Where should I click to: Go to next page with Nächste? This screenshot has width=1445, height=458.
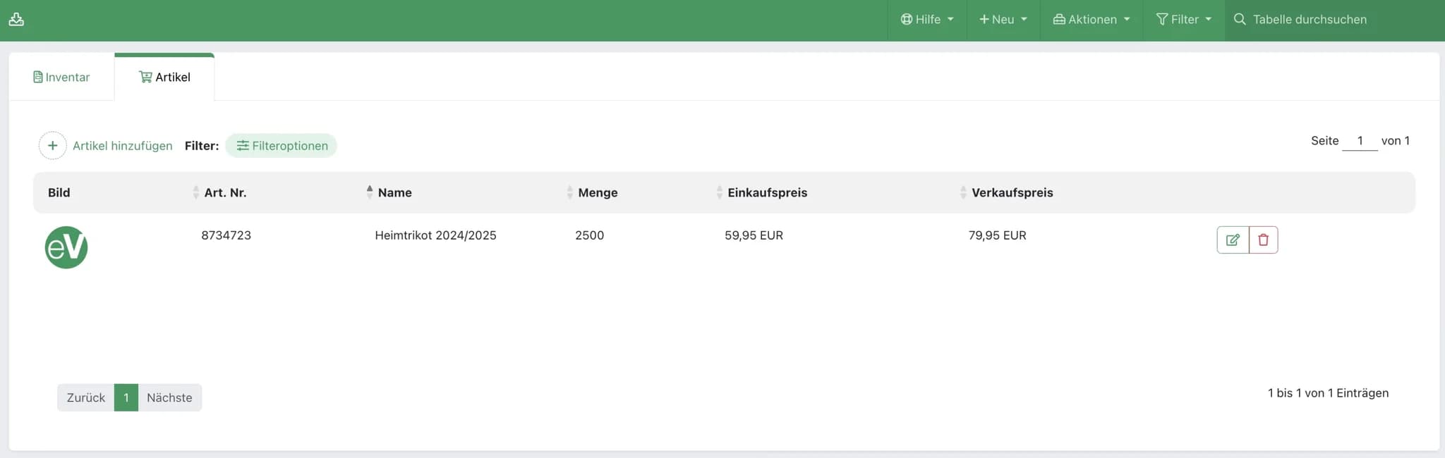pyautogui.click(x=169, y=397)
